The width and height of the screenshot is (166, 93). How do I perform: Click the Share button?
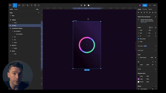pyautogui.click(x=145, y=5)
